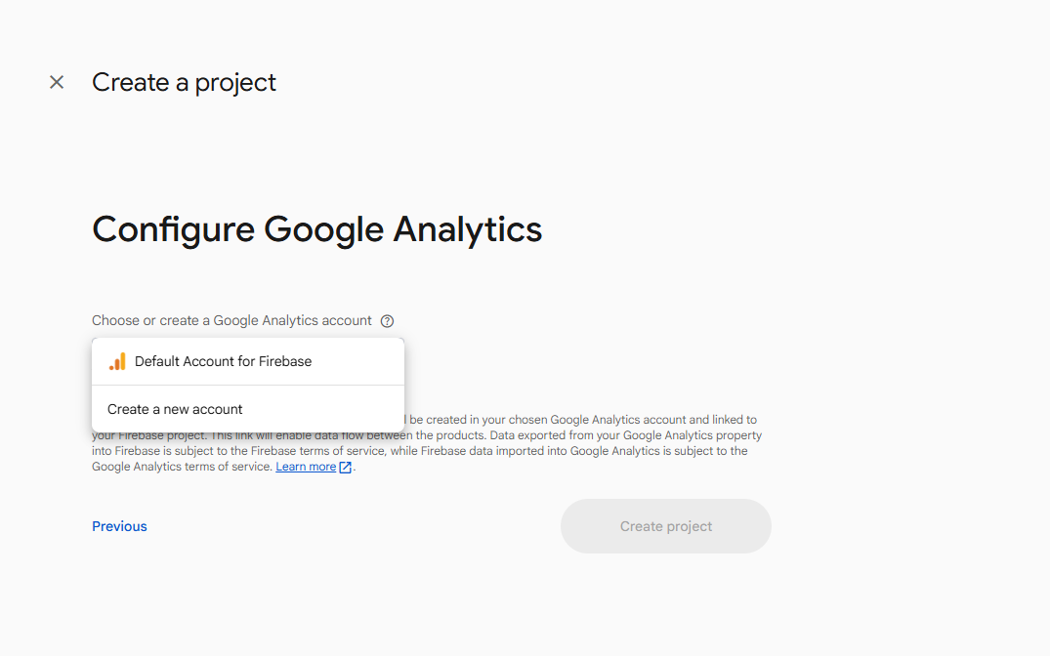The width and height of the screenshot is (1050, 656).
Task: Click the external-link icon next to Learn more
Action: pos(347,467)
